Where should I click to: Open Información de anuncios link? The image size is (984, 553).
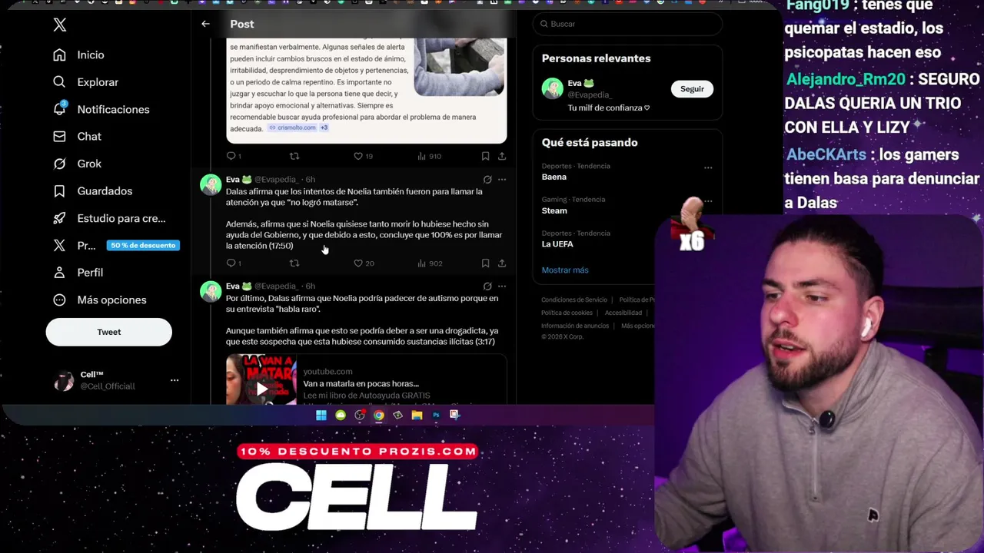point(575,326)
